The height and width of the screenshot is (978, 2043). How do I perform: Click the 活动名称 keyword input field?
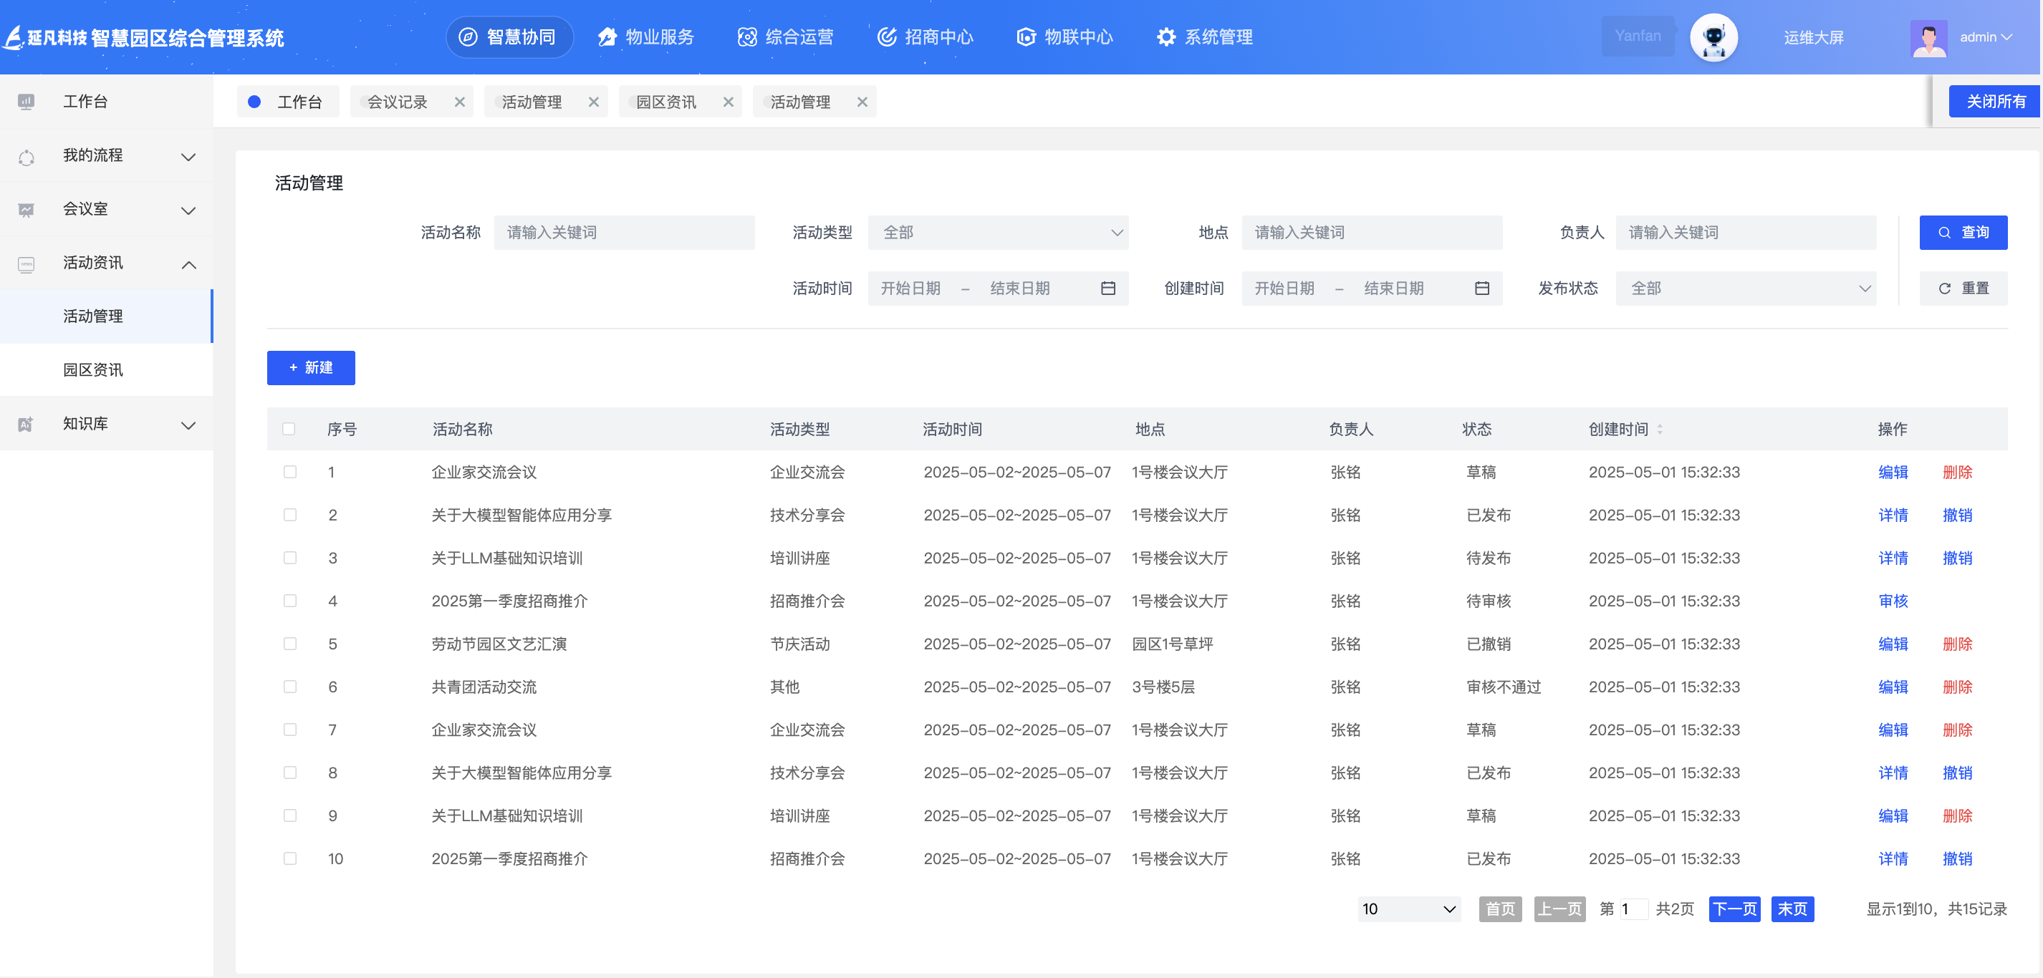point(624,233)
